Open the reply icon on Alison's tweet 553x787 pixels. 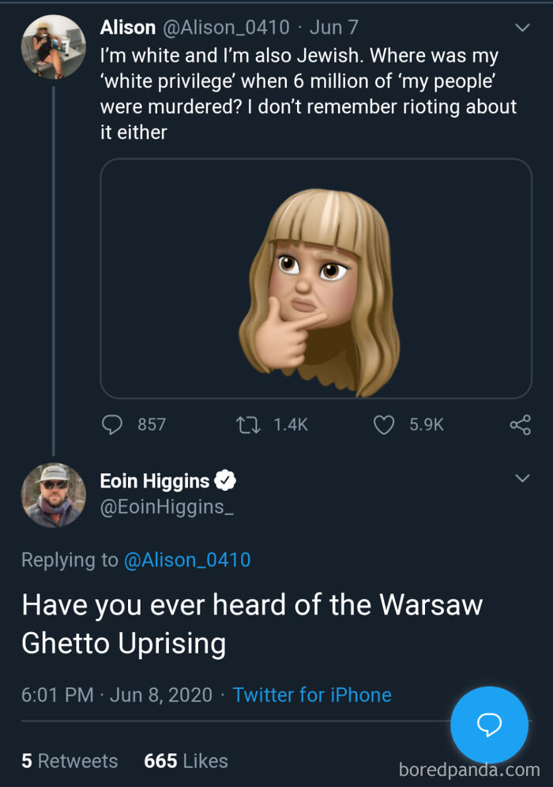(111, 424)
